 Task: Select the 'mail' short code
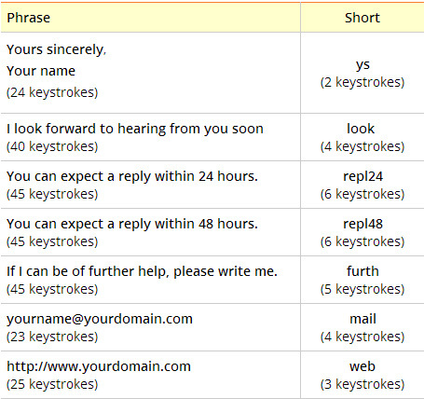[x=362, y=319]
